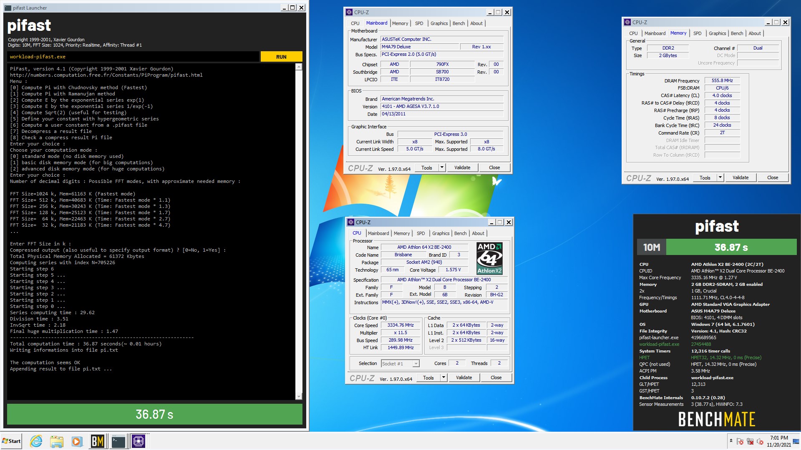Open Memory tab in bottom CPU-Z window

tap(402, 233)
